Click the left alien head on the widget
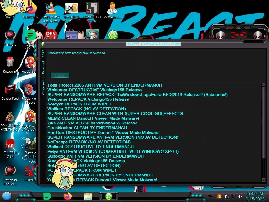The image size is (269, 202). pos(220,35)
